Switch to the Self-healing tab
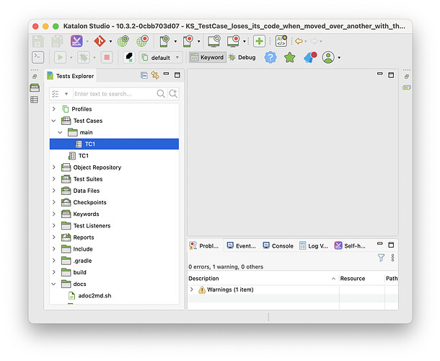 coord(350,245)
